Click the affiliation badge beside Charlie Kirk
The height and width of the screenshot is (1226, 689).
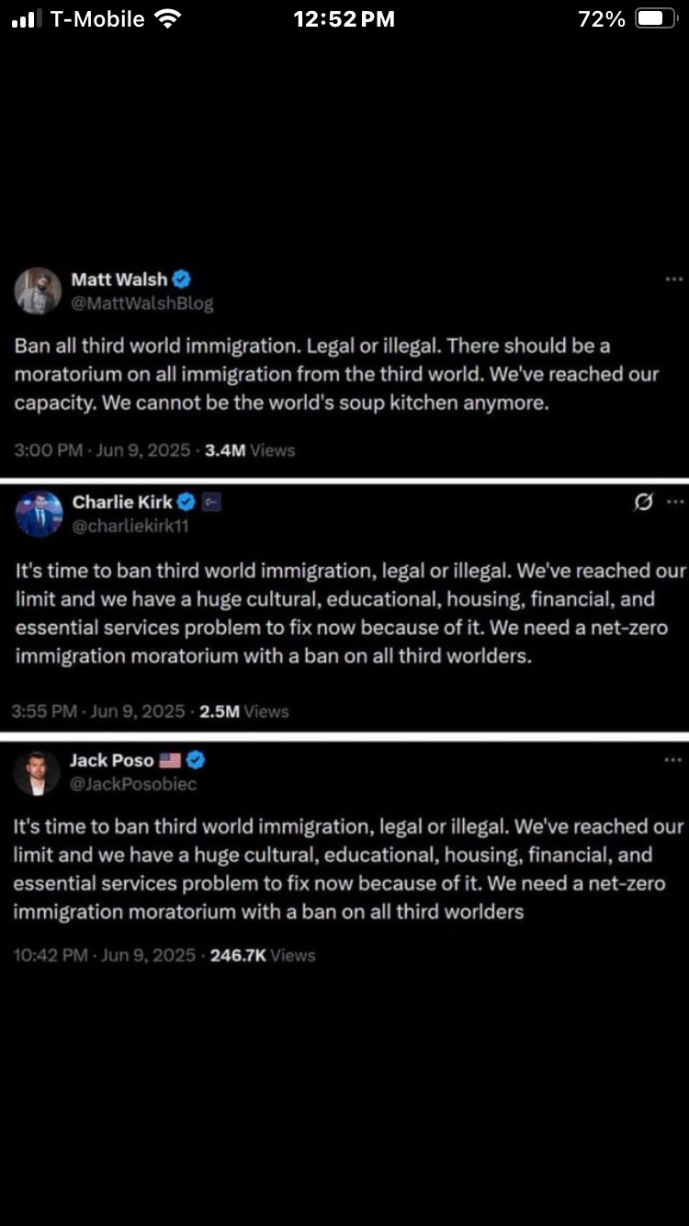point(211,502)
